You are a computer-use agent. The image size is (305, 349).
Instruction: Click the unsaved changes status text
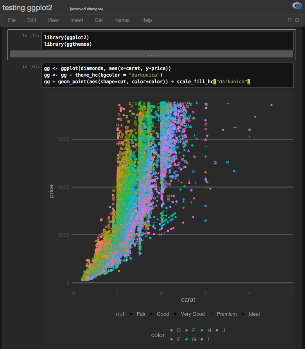(x=86, y=9)
